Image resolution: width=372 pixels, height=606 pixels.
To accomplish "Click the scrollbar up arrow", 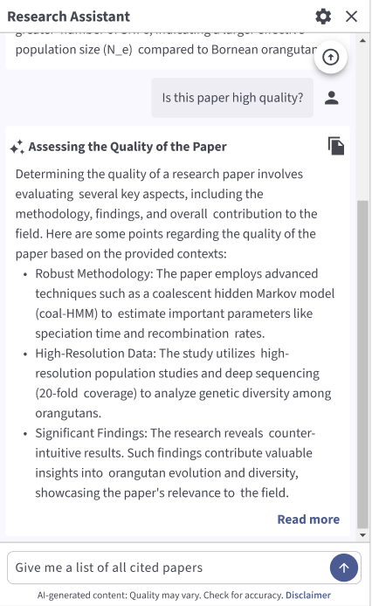I will (362, 40).
